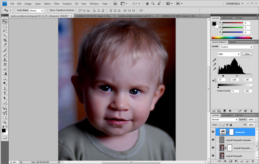Enable the Auto-Select checkbox
The height and width of the screenshot is (164, 259).
(x=16, y=10)
